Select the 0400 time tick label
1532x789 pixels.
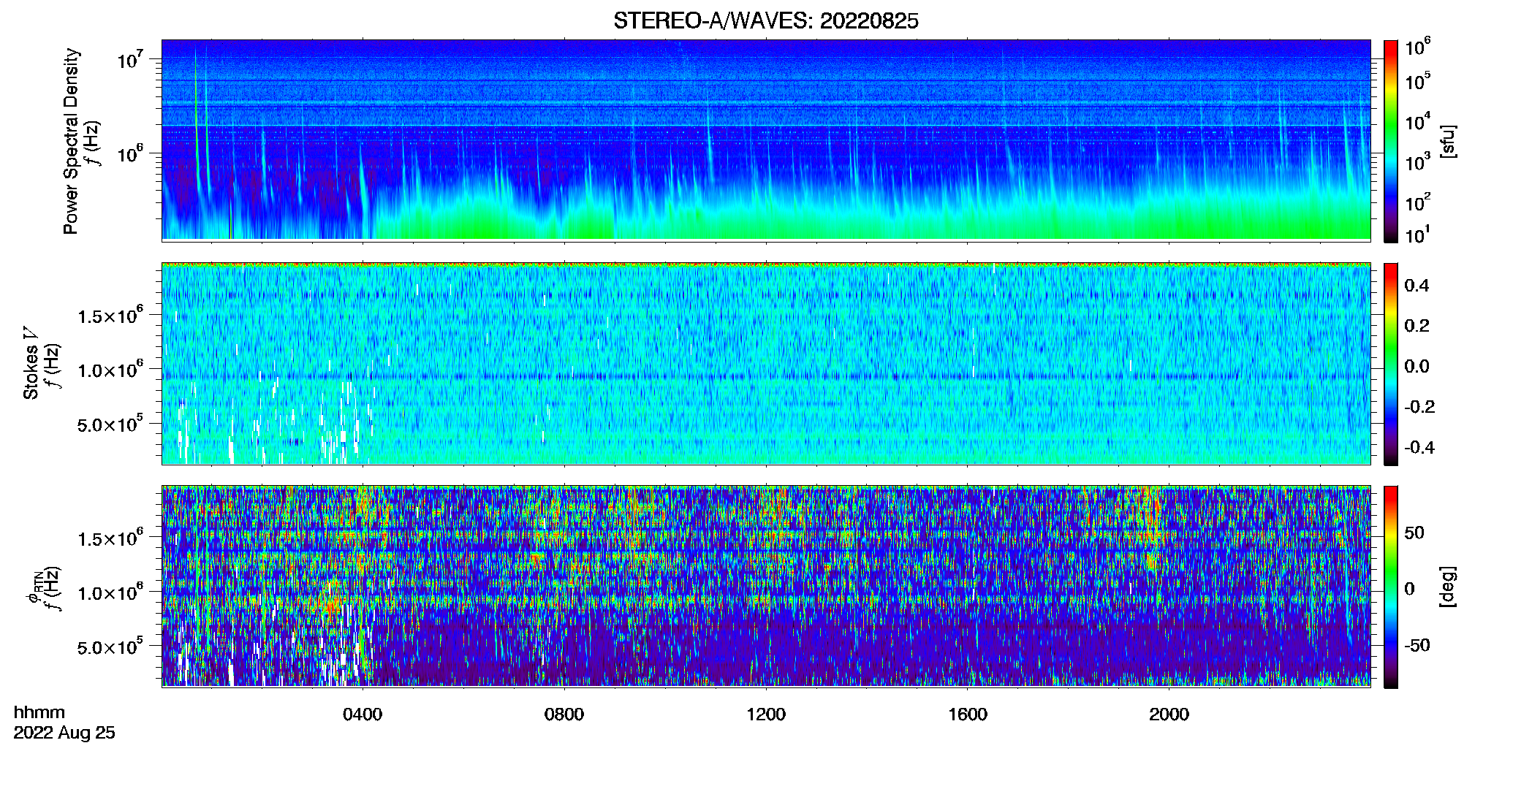[363, 714]
